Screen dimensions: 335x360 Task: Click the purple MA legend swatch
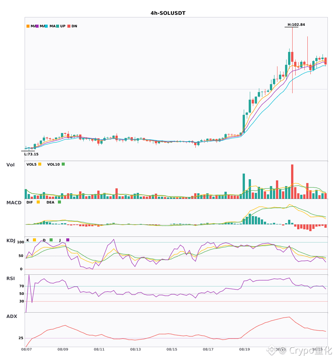pos(37,26)
